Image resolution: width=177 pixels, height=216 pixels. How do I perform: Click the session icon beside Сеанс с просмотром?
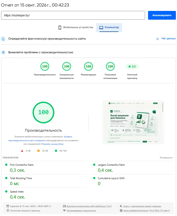tap(121, 206)
